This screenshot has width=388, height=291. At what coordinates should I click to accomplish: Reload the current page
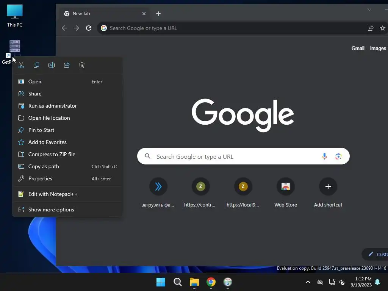89,28
